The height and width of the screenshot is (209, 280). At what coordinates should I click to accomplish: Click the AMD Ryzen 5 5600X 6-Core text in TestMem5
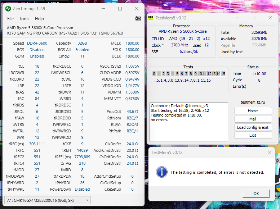click(182, 31)
